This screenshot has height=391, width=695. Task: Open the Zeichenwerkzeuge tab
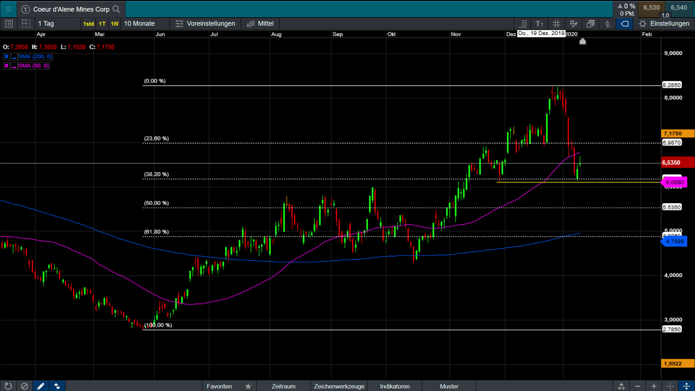(x=339, y=386)
